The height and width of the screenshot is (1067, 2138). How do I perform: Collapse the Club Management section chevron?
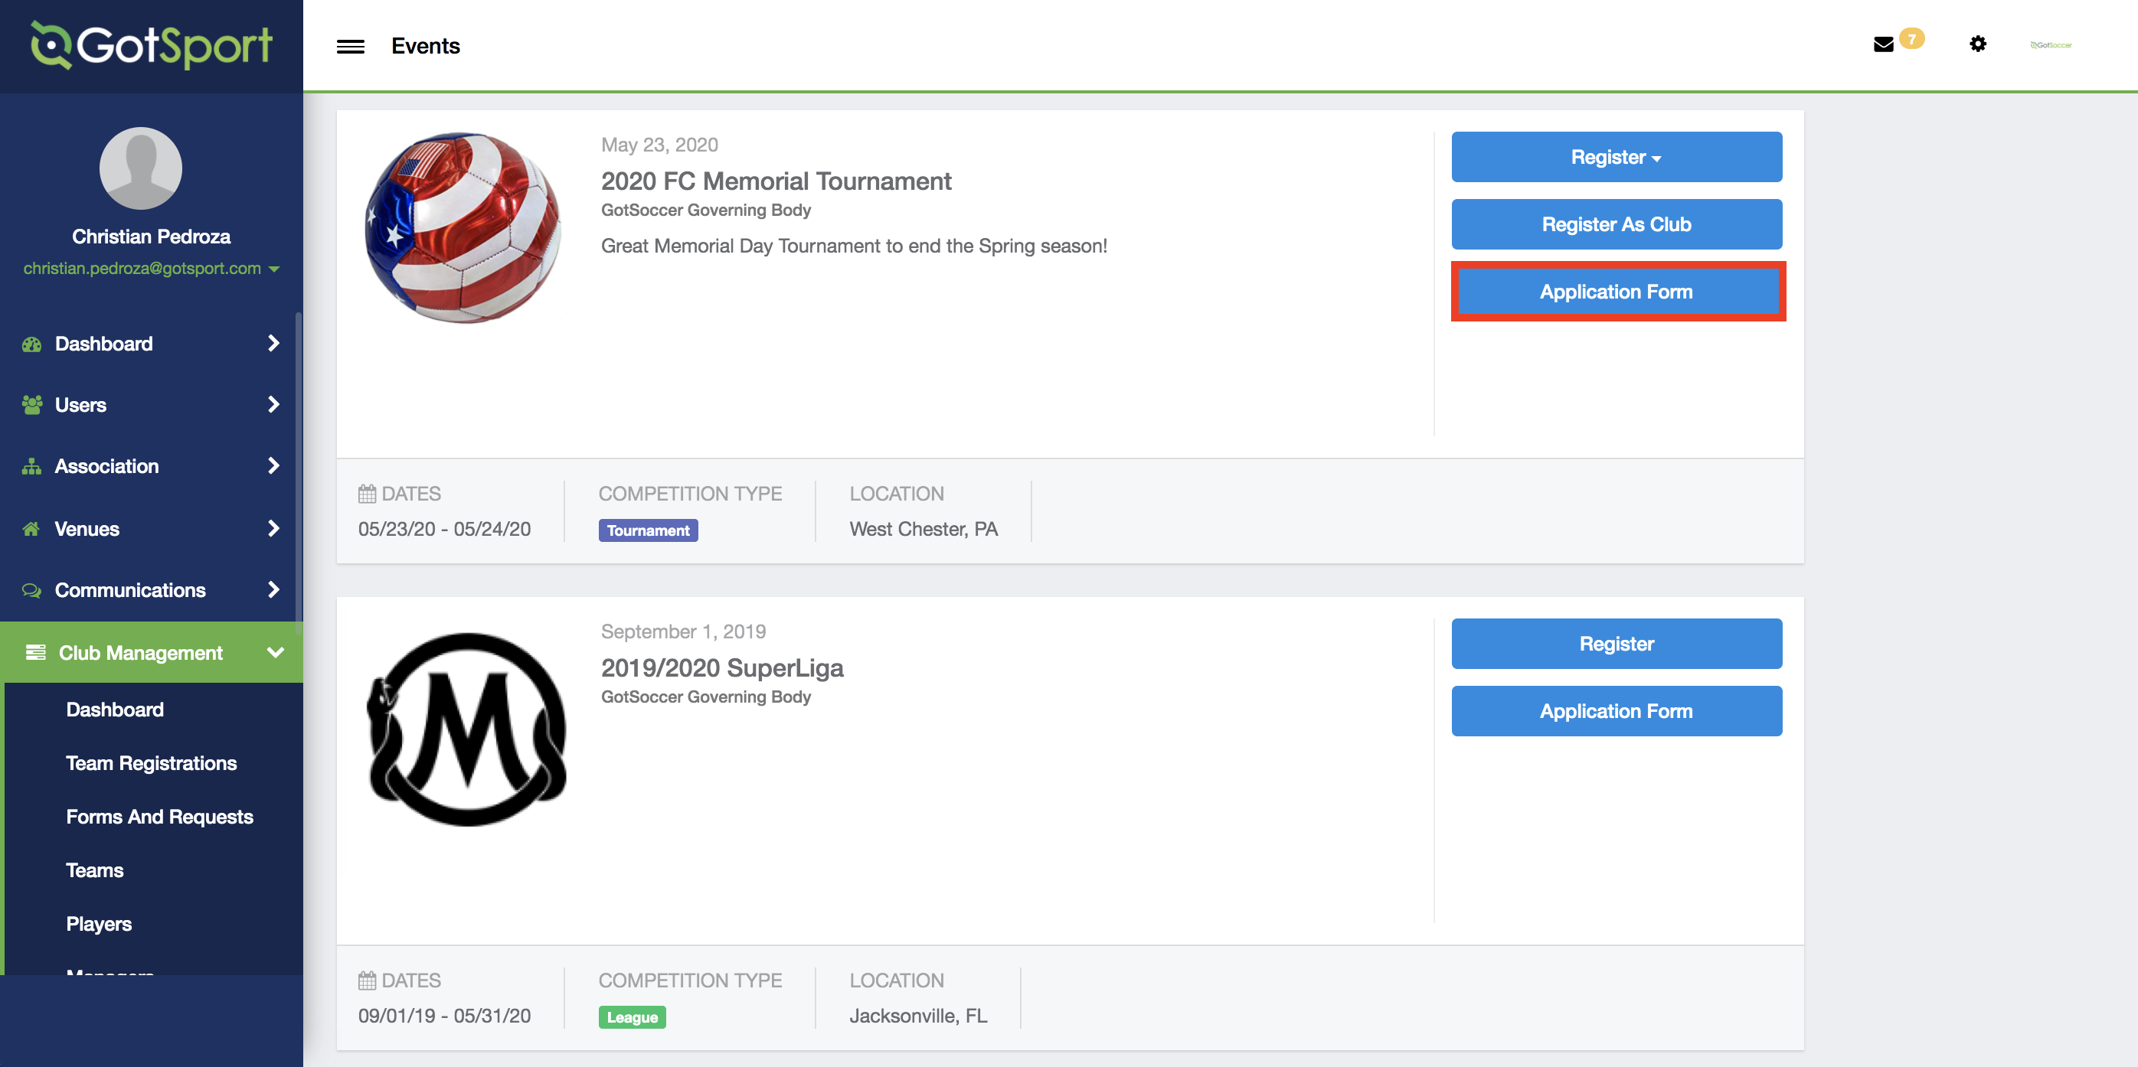276,652
